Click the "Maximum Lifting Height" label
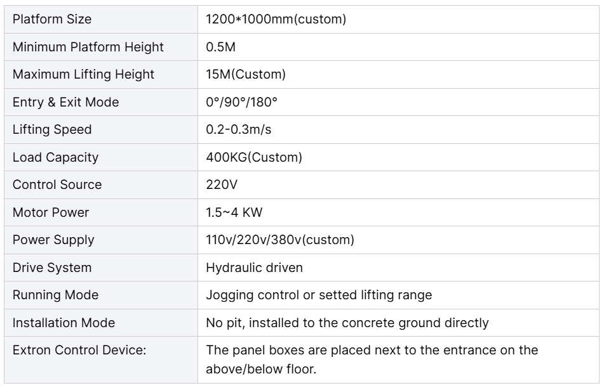The height and width of the screenshot is (388, 604). pos(83,75)
